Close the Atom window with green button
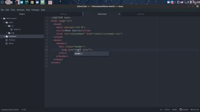The width and height of the screenshot is (200, 112). click(x=197, y=6)
